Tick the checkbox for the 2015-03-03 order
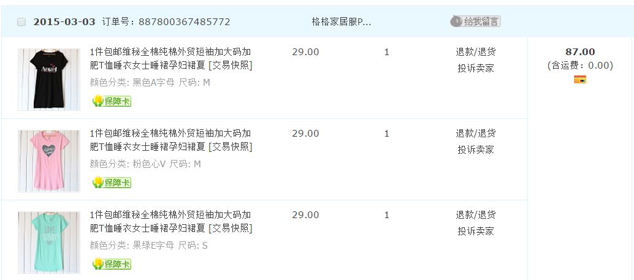Viewport: 634px width, 280px height. click(x=21, y=22)
